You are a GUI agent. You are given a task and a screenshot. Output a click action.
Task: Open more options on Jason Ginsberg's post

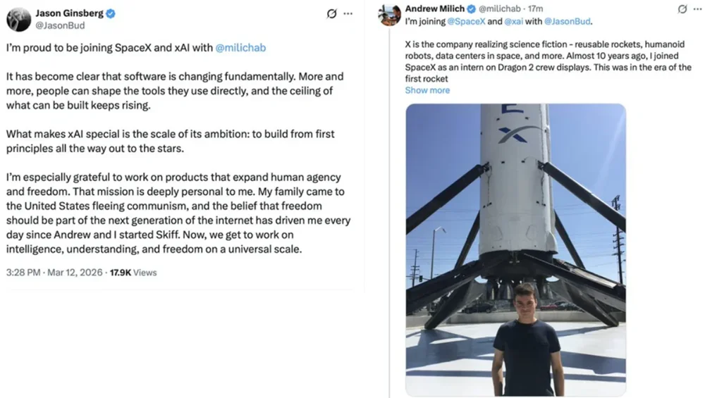[x=348, y=13]
